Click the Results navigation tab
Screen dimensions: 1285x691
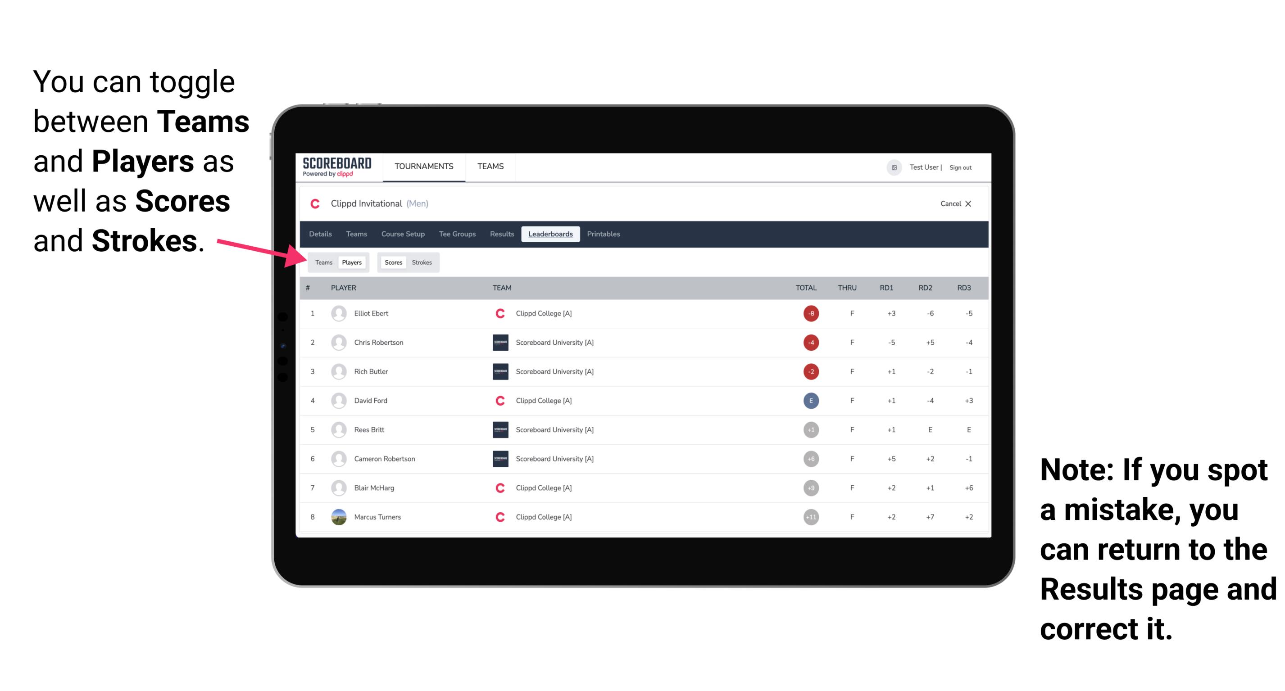[501, 233]
